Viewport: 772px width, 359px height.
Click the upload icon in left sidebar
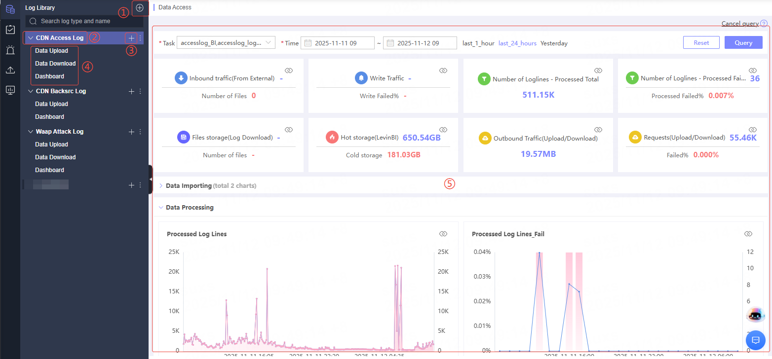point(10,70)
